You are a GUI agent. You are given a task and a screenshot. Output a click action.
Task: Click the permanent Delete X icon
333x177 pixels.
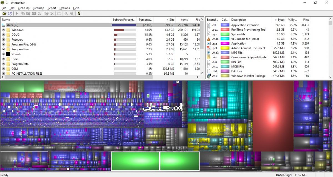[x=52, y=13]
